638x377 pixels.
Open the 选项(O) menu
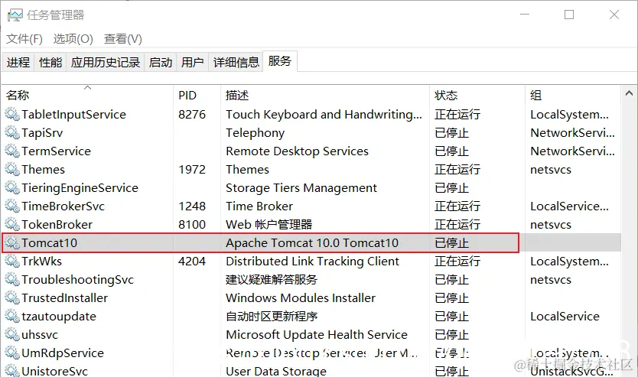(x=73, y=39)
